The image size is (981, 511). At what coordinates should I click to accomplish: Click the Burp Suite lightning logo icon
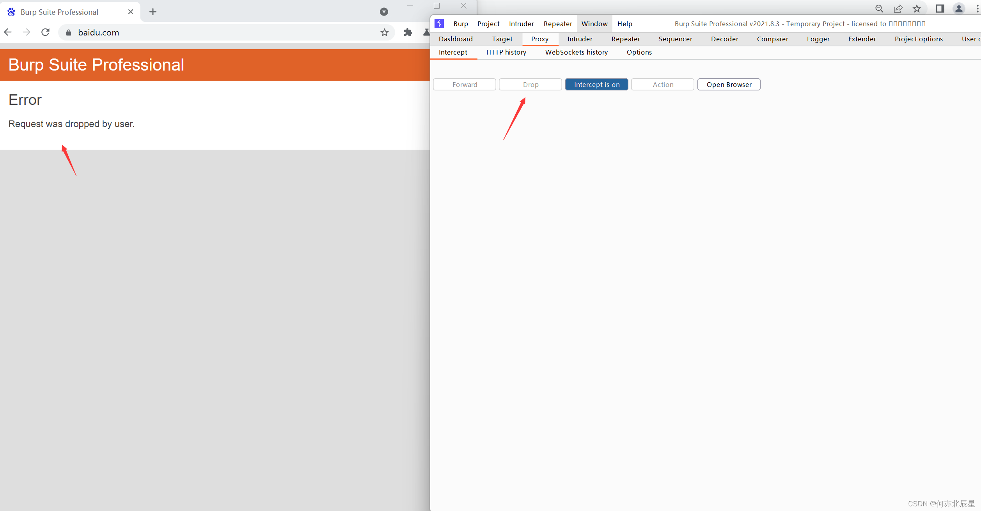[x=439, y=23]
